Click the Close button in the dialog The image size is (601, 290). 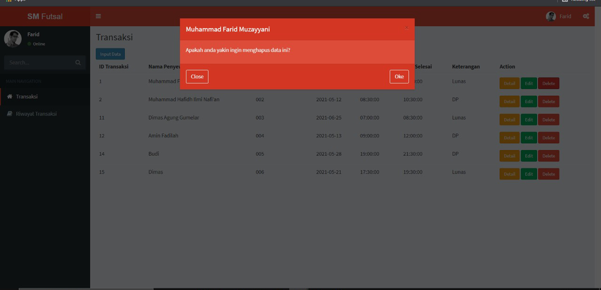pyautogui.click(x=197, y=77)
